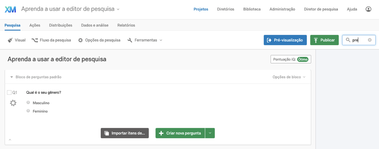This screenshot has width=379, height=149.
Task: Click the Visual paintbrush icon
Action: coord(10,40)
